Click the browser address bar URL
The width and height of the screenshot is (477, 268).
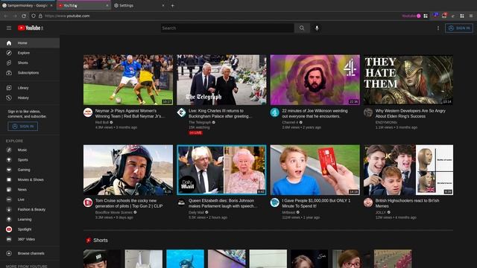pos(67,16)
